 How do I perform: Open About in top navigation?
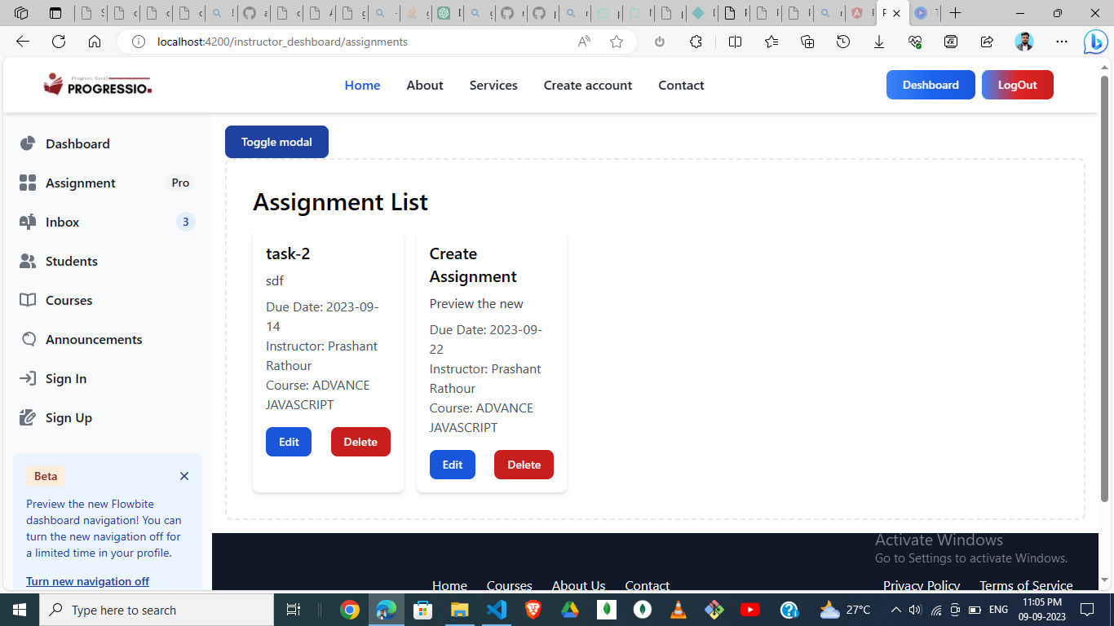pyautogui.click(x=425, y=85)
